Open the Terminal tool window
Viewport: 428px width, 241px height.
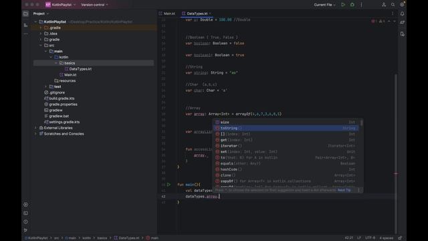pyautogui.click(x=25, y=213)
